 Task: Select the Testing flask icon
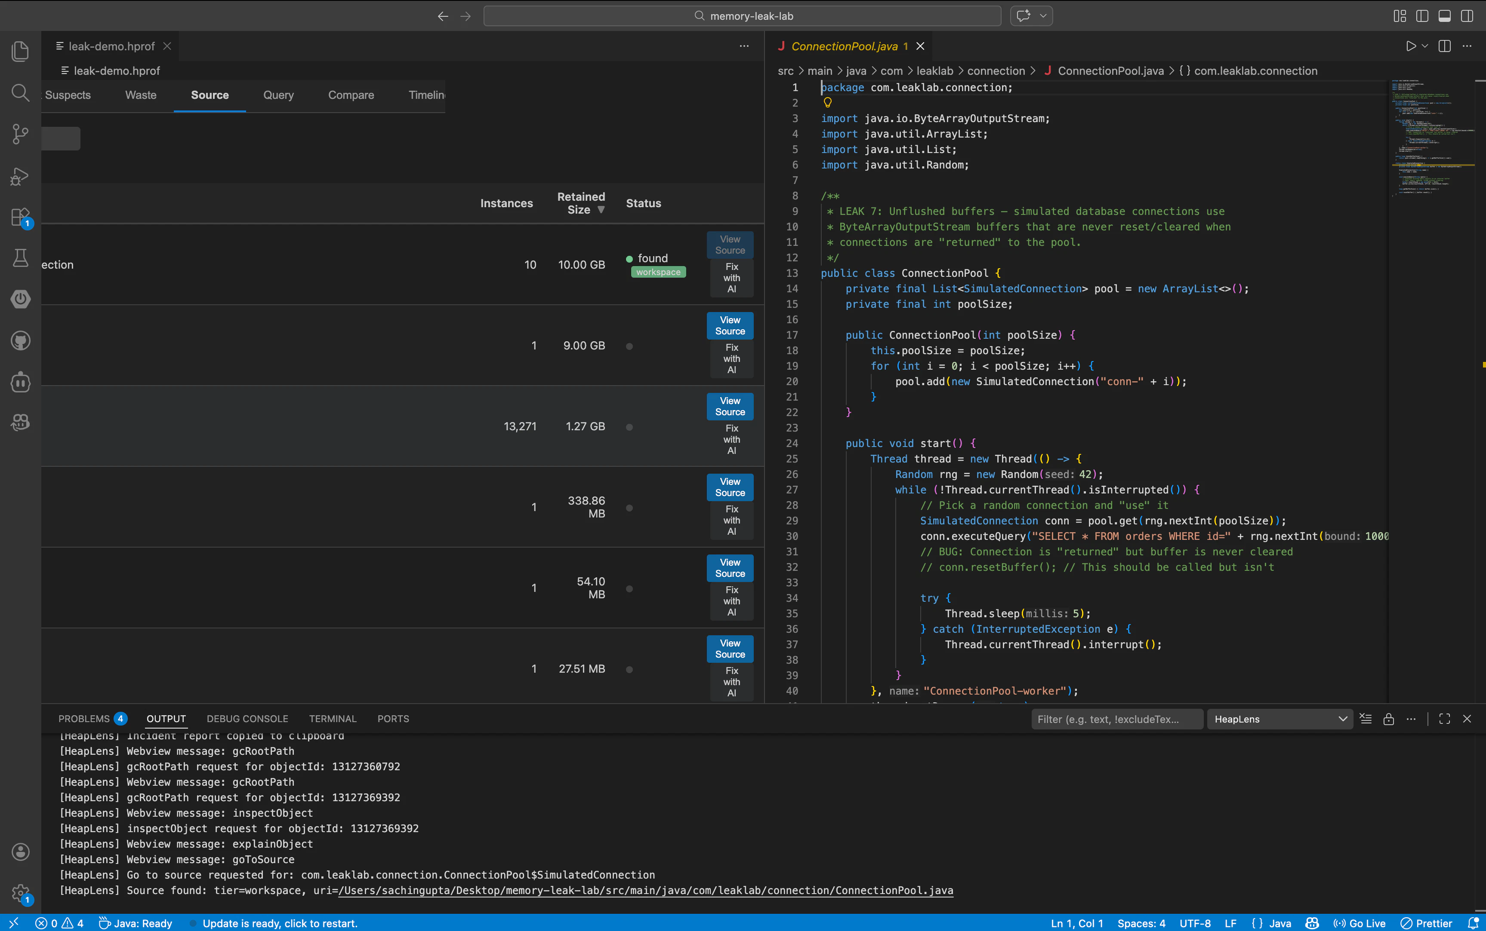click(20, 257)
